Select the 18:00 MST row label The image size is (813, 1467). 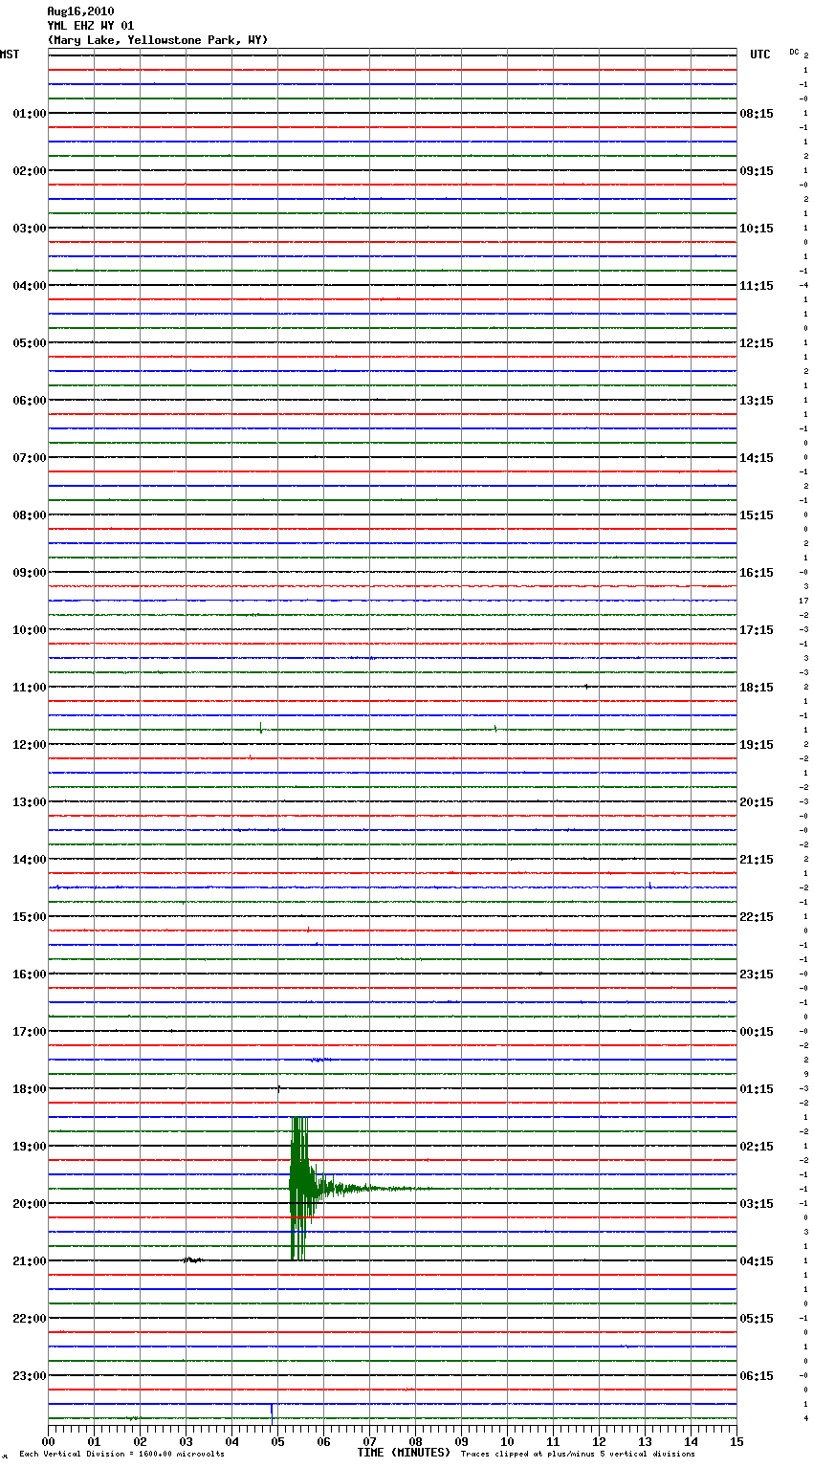pyautogui.click(x=30, y=1089)
